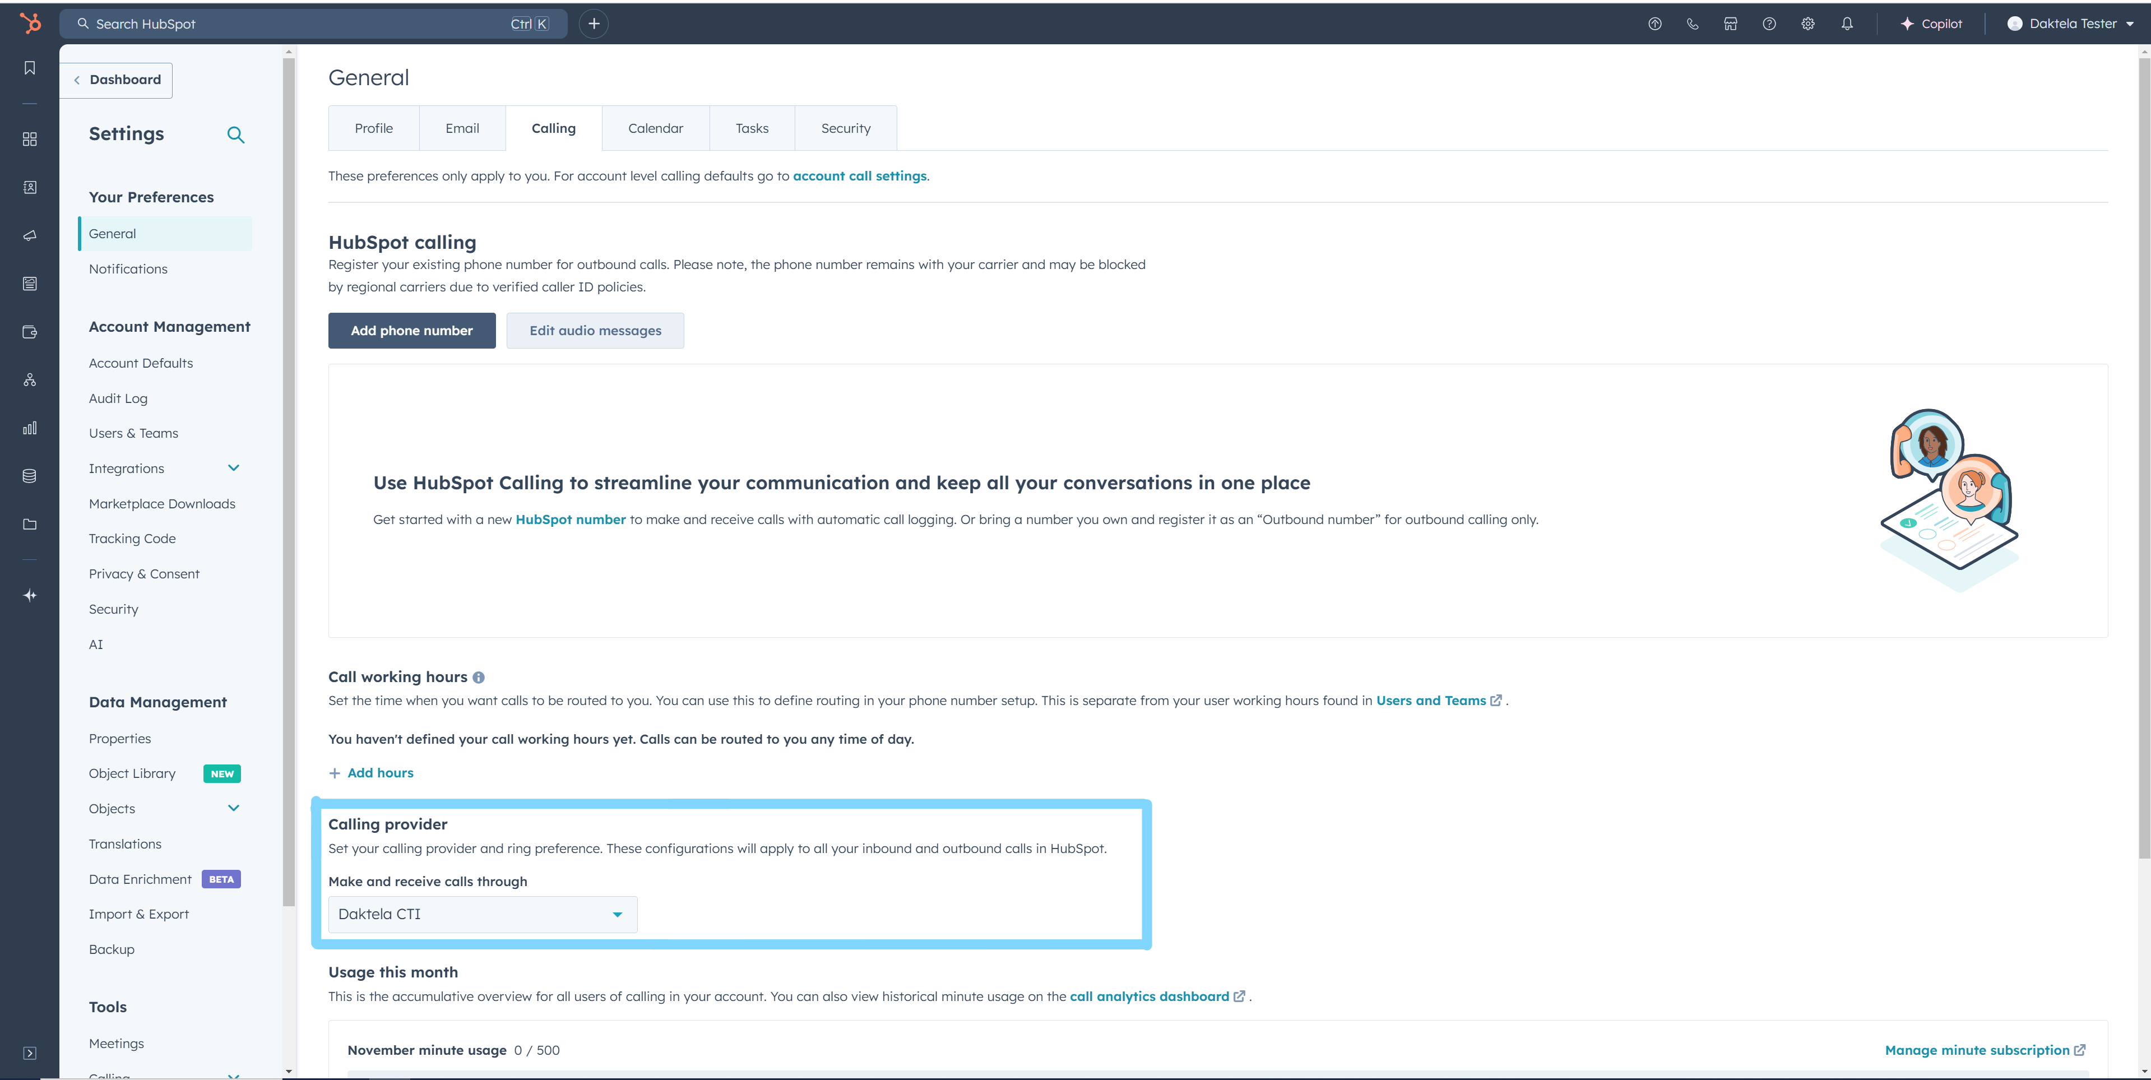Click the notifications bell icon

(x=1847, y=24)
